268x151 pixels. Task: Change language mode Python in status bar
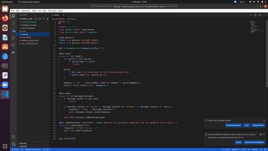(x=255, y=149)
